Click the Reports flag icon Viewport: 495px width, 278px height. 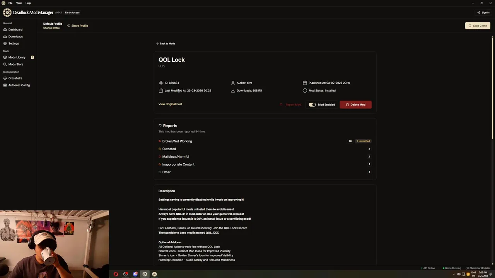point(160,125)
